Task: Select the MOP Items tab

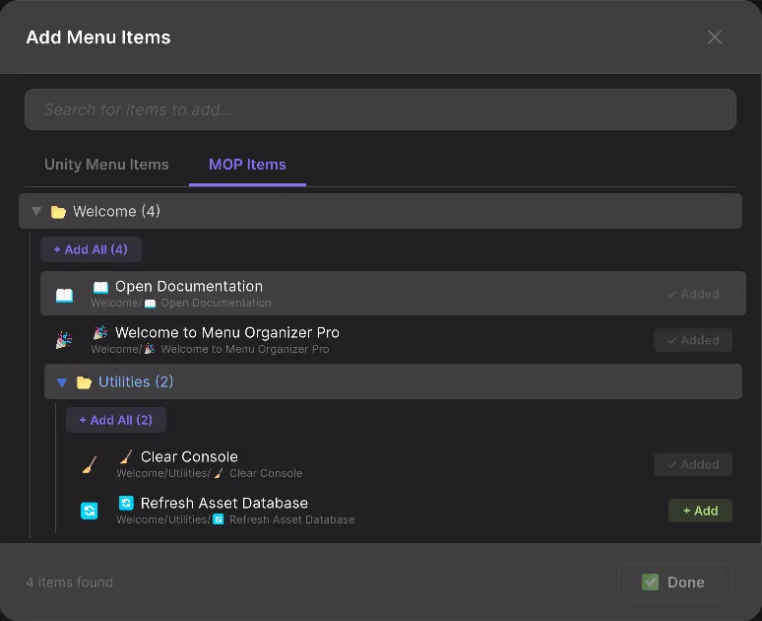Action: 247,165
